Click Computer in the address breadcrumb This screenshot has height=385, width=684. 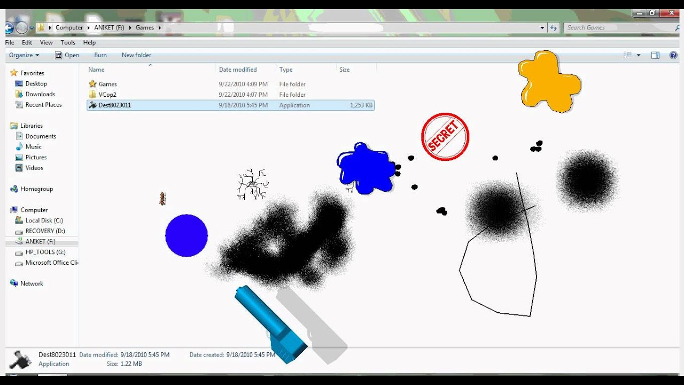69,28
